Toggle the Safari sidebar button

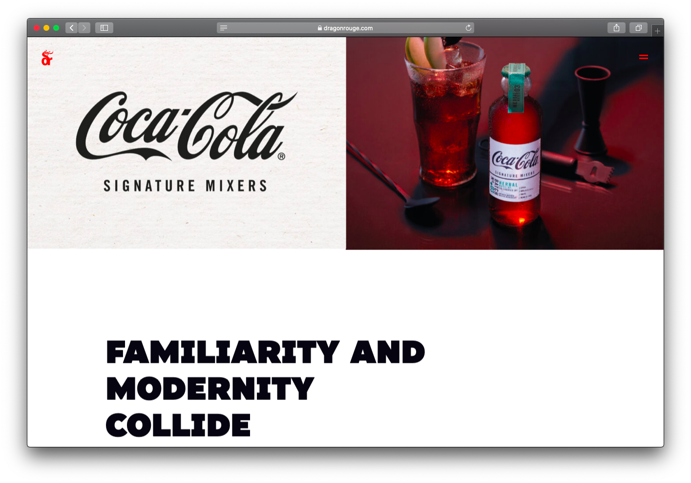coord(104,28)
